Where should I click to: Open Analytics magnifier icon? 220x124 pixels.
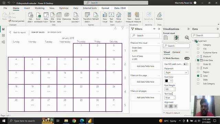click(187, 38)
